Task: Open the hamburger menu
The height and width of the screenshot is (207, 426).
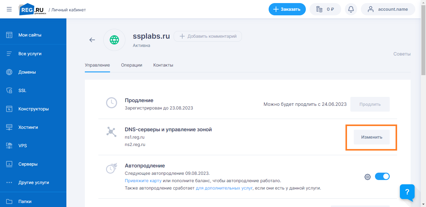Action: tap(9, 9)
